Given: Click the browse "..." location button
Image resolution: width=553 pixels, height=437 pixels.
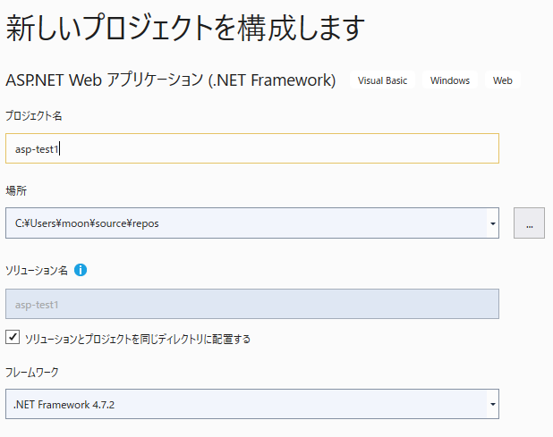Looking at the screenshot, I should (x=529, y=223).
